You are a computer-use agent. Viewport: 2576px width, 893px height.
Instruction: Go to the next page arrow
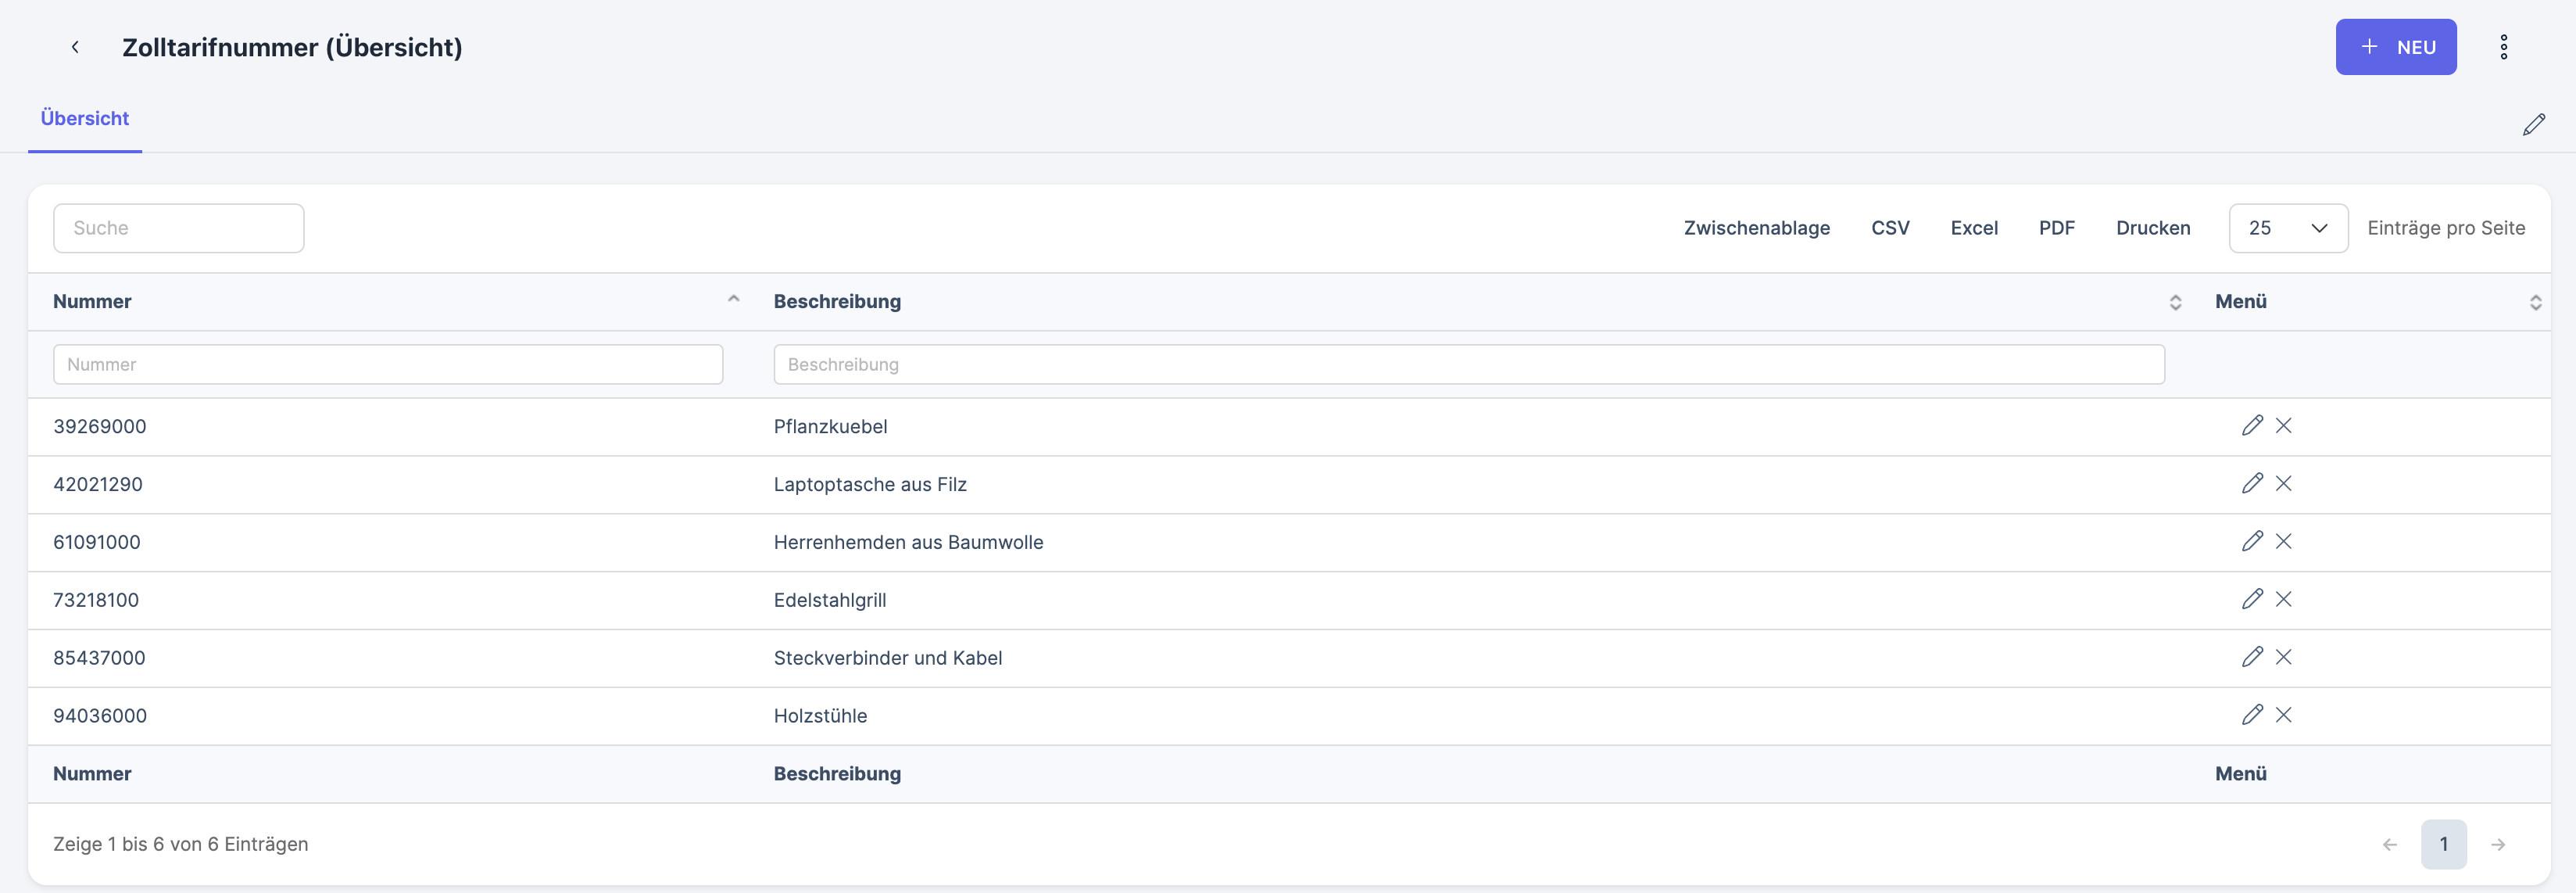(x=2497, y=845)
